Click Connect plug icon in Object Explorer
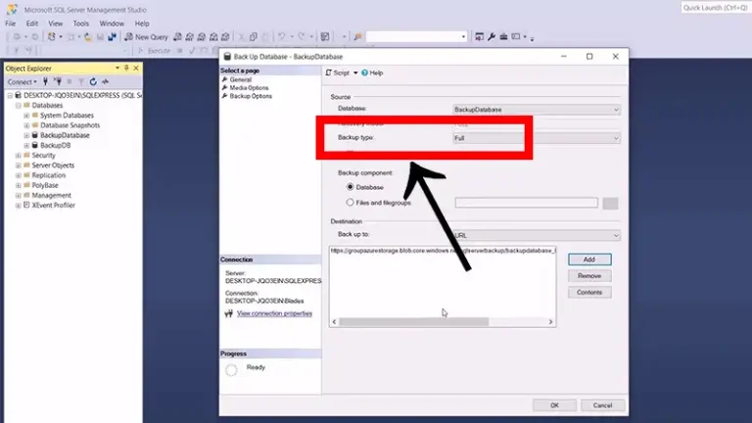This screenshot has height=423, width=752. [x=46, y=81]
